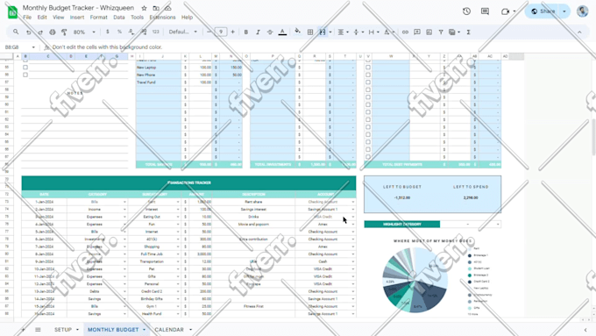Screen dimensions: 596x336
Task: Click the Share button
Action: pyautogui.click(x=543, y=11)
